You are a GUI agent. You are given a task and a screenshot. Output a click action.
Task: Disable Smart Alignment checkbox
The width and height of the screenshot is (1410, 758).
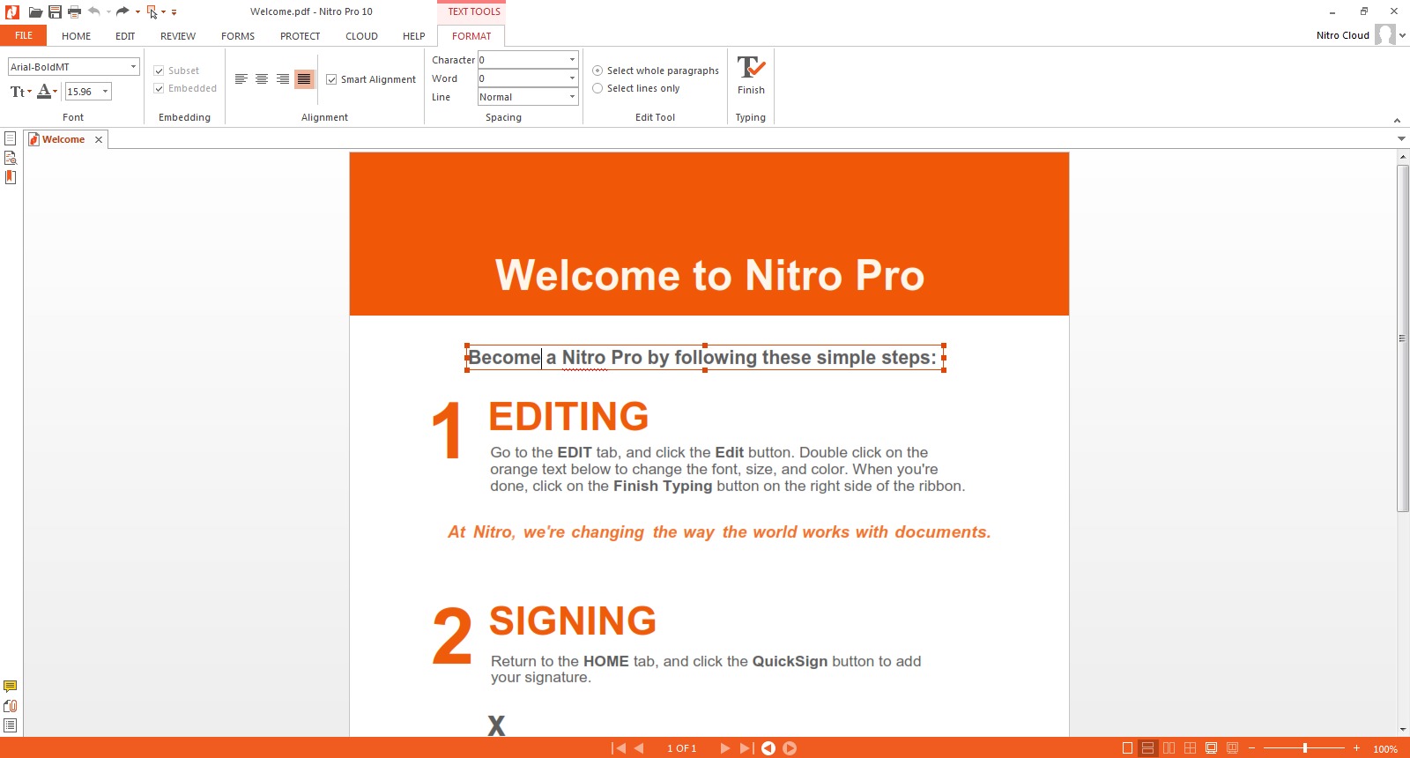pos(331,79)
